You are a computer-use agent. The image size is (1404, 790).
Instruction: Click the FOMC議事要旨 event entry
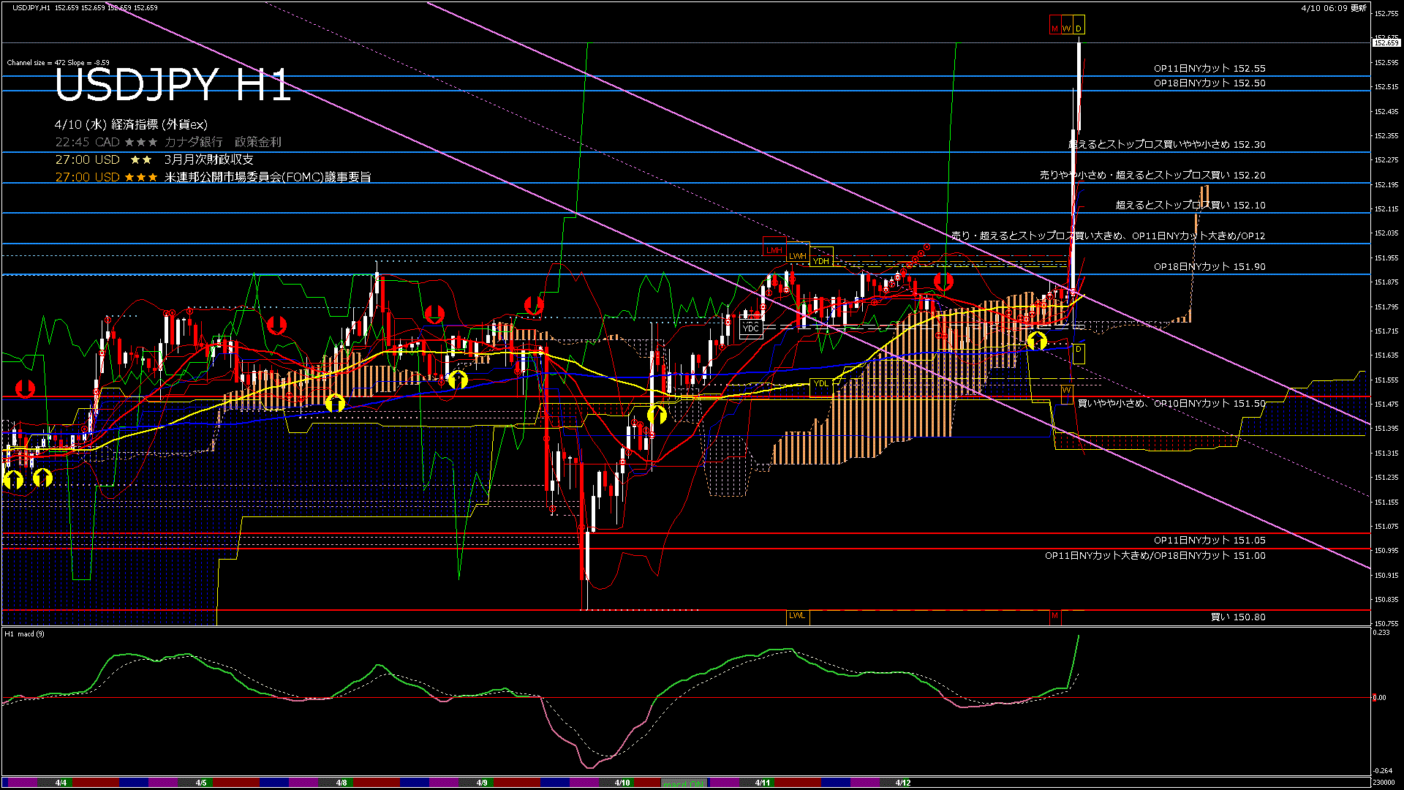[x=267, y=177]
